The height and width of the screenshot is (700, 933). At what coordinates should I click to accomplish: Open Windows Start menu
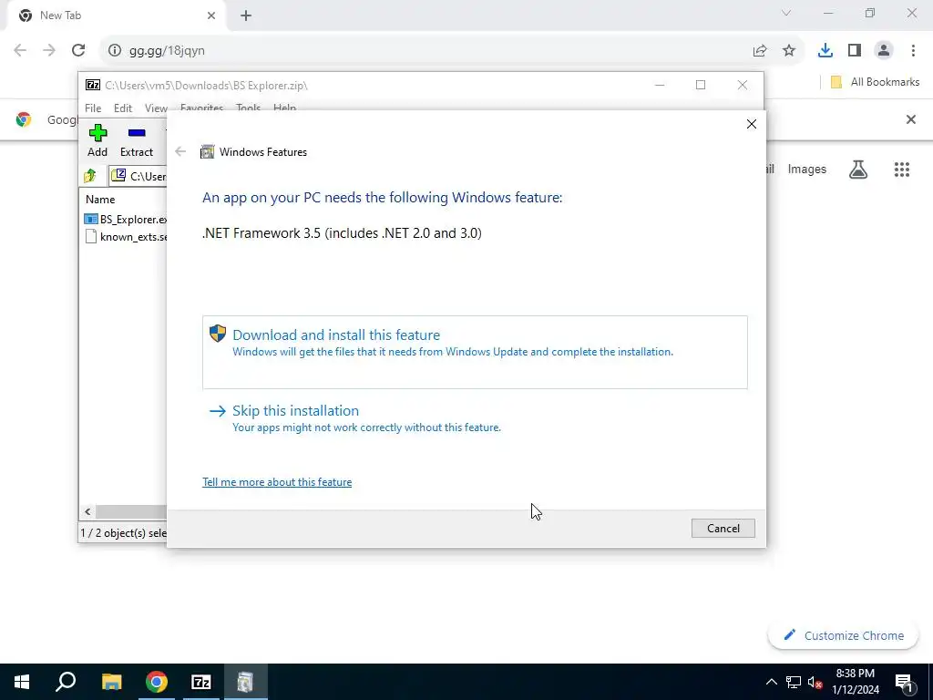coord(22,682)
